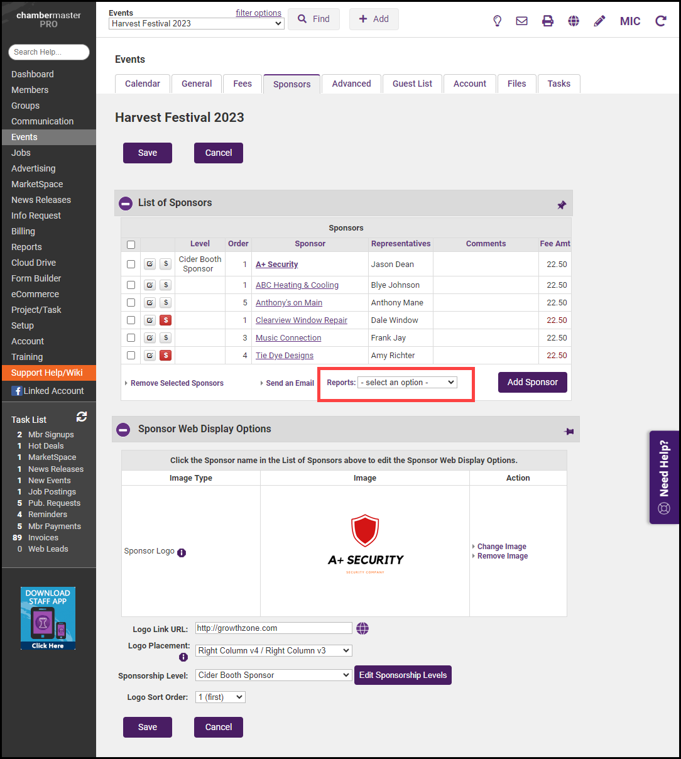Click red dollar icon for Tie Dye Designs
681x759 pixels.
(x=166, y=356)
